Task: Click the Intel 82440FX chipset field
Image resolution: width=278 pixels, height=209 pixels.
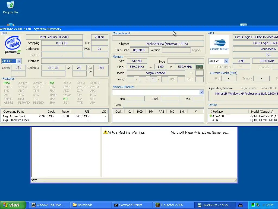Action: [x=167, y=44]
